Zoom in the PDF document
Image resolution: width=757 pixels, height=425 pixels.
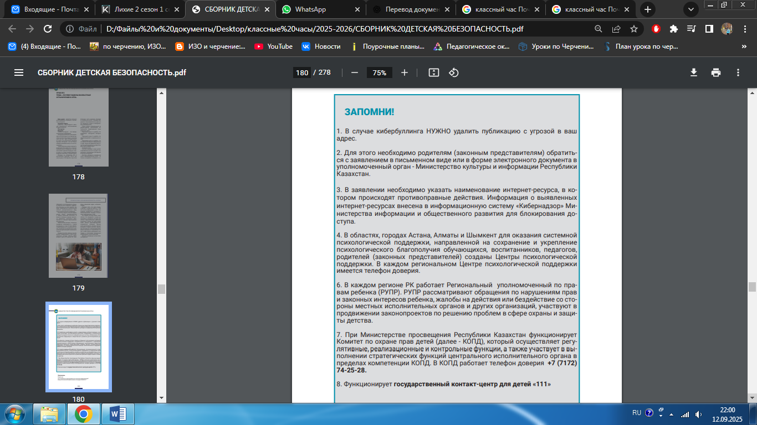pyautogui.click(x=405, y=72)
